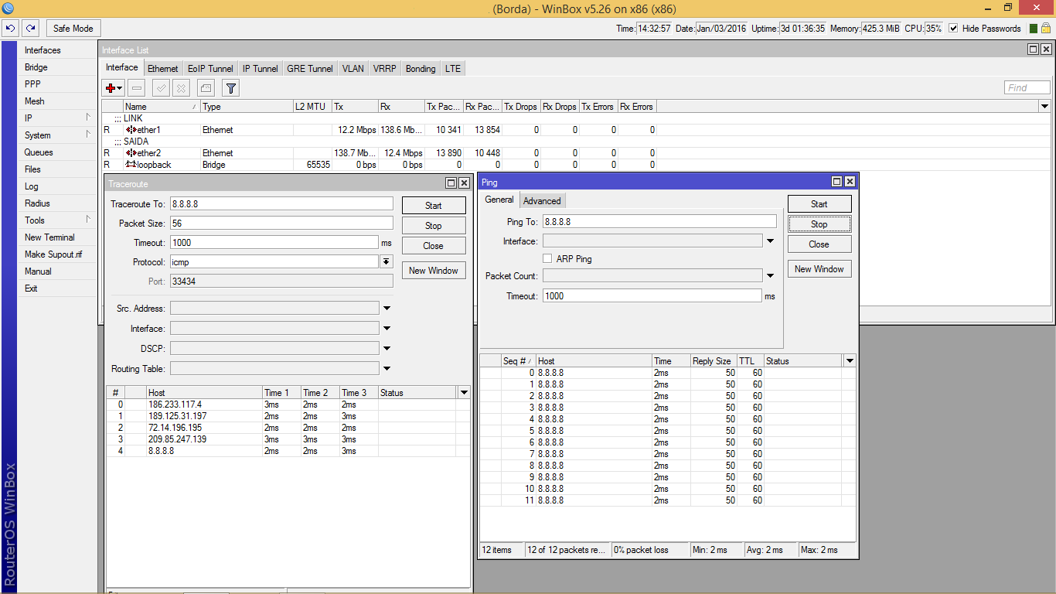
Task: Open the funnel Filter icon
Action: [230, 88]
